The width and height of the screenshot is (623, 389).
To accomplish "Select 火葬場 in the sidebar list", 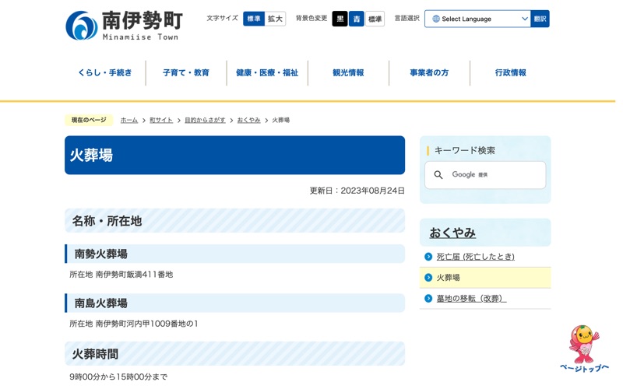I will click(485, 278).
